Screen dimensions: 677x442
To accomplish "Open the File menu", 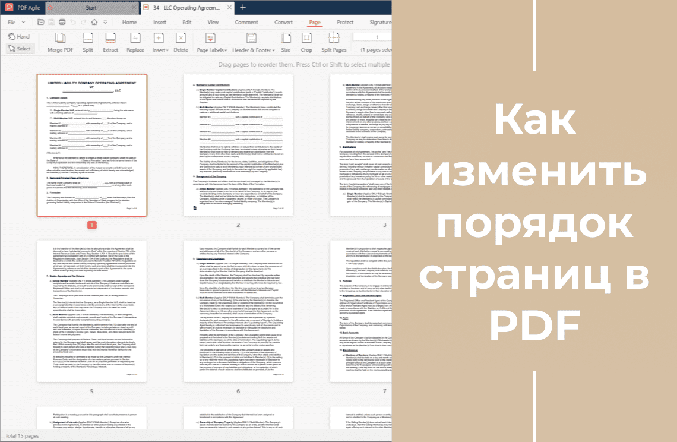I will point(14,22).
